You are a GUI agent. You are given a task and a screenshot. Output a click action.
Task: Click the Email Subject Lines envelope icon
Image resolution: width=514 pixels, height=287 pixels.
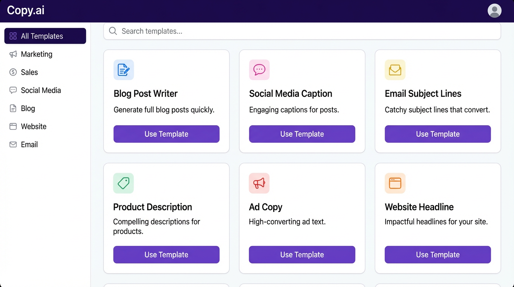tap(395, 70)
